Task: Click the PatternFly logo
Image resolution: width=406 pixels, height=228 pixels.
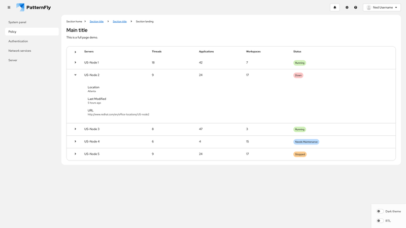Action: pyautogui.click(x=33, y=8)
